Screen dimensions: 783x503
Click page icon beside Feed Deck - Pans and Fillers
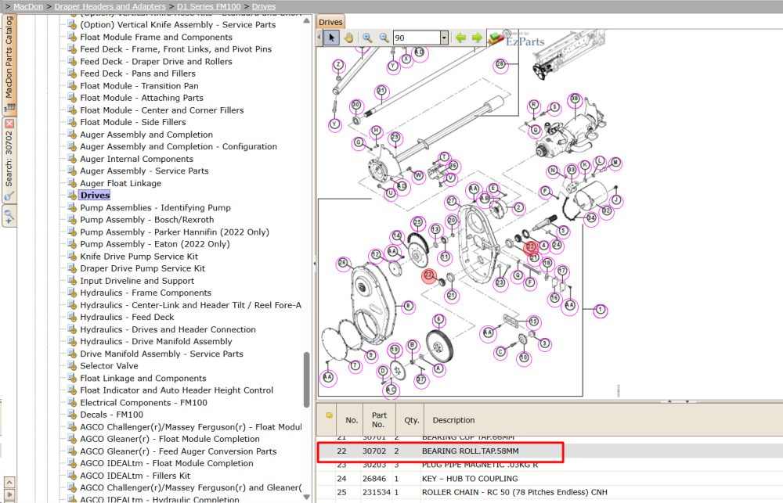72,74
